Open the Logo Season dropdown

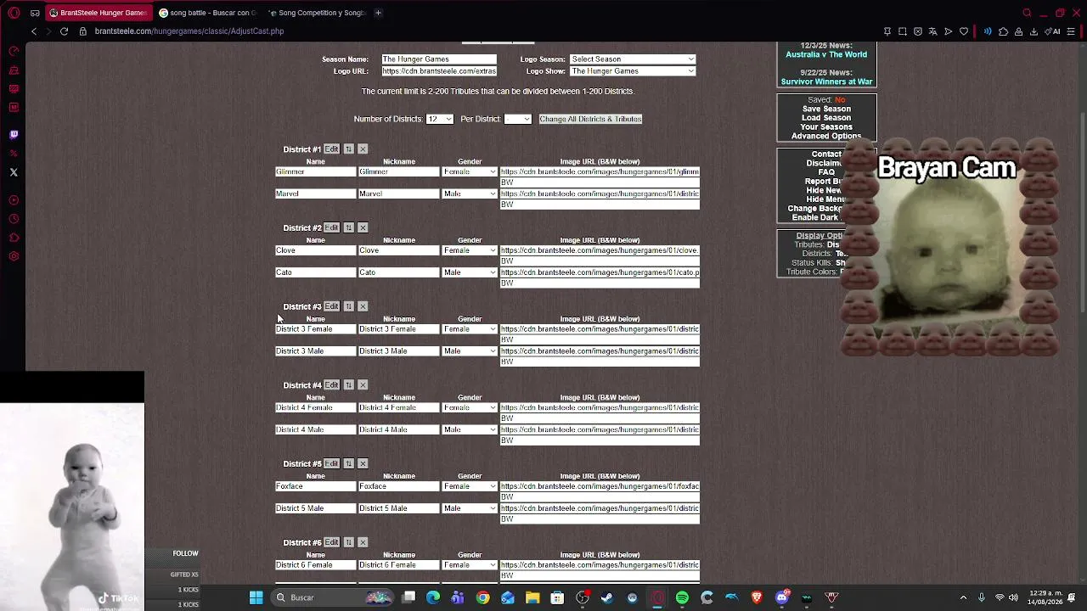point(633,59)
